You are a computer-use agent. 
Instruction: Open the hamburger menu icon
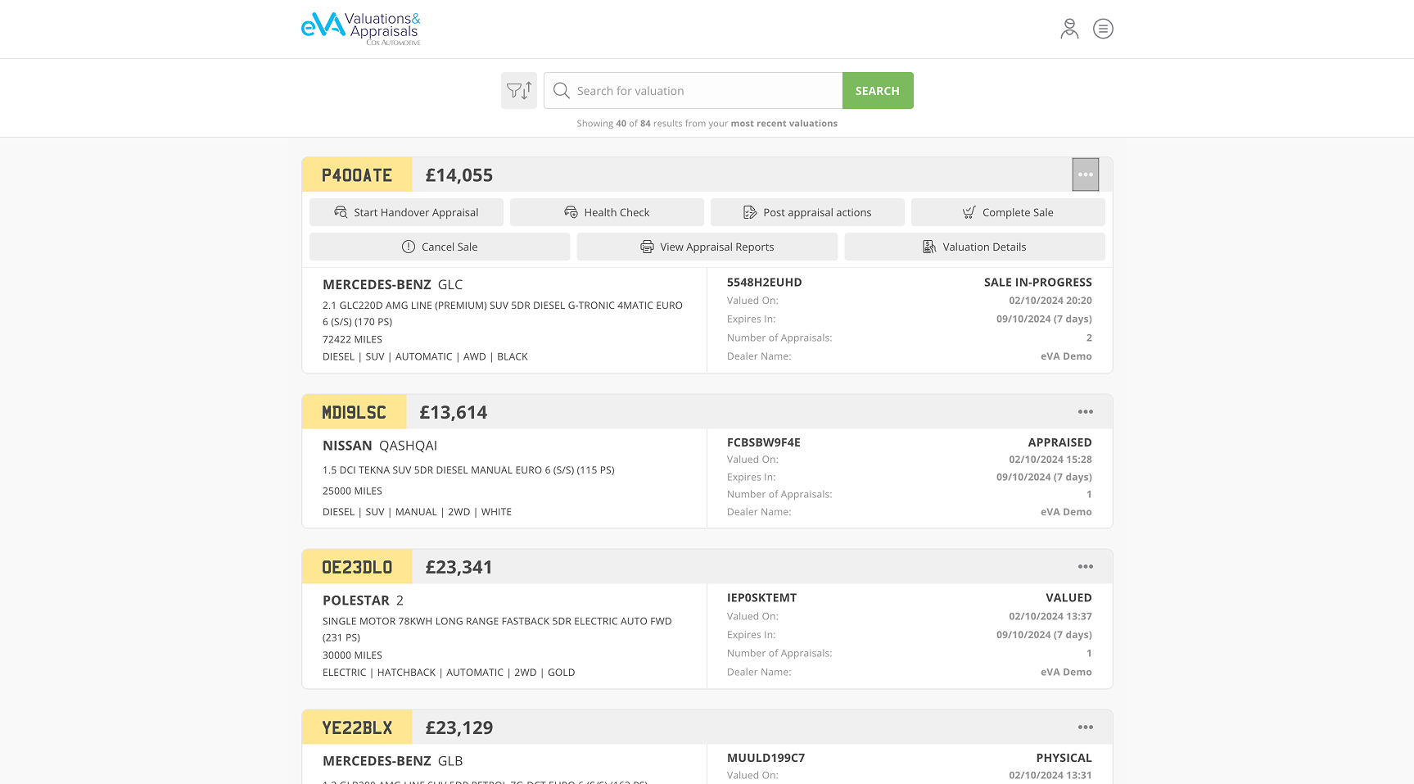tap(1103, 29)
